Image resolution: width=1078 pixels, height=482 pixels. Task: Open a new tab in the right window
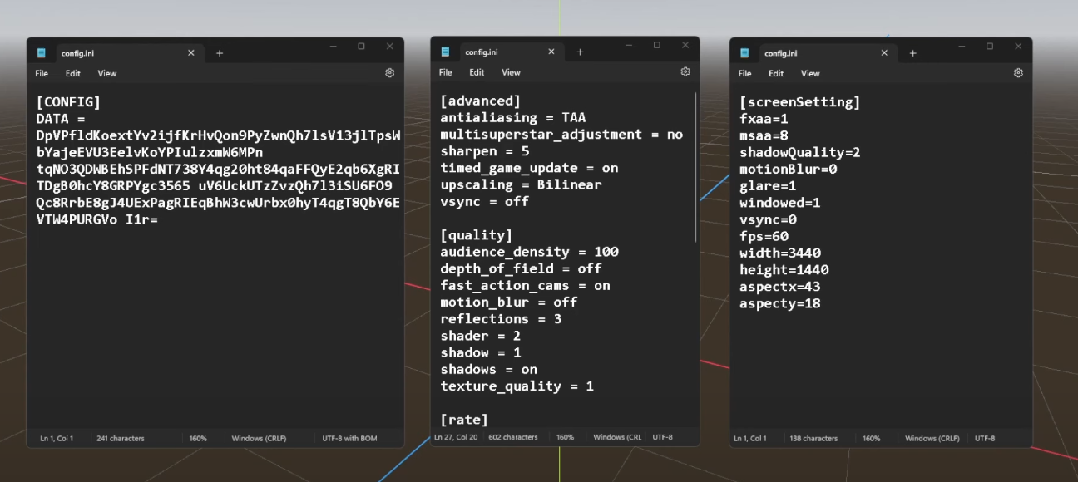click(x=912, y=52)
